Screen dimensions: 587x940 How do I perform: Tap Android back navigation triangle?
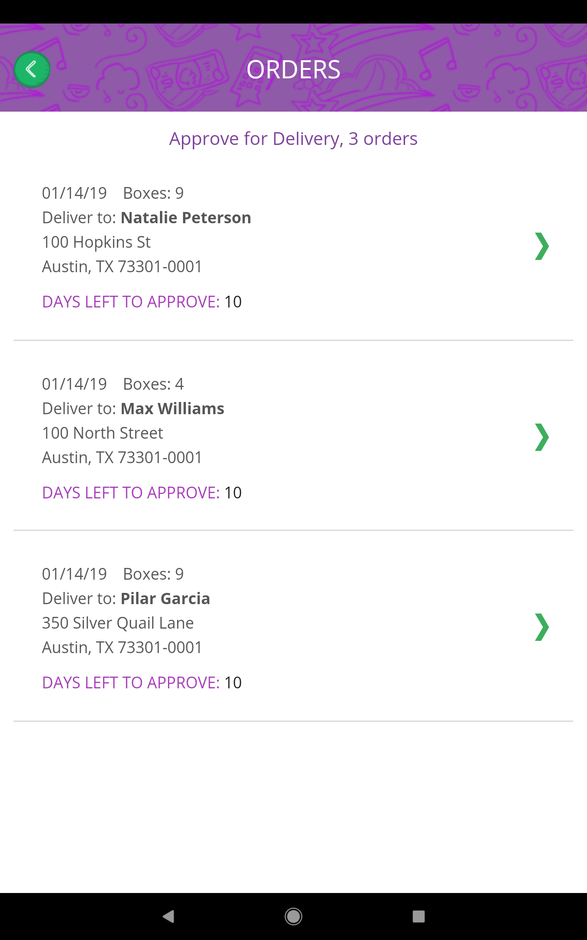[x=169, y=916]
